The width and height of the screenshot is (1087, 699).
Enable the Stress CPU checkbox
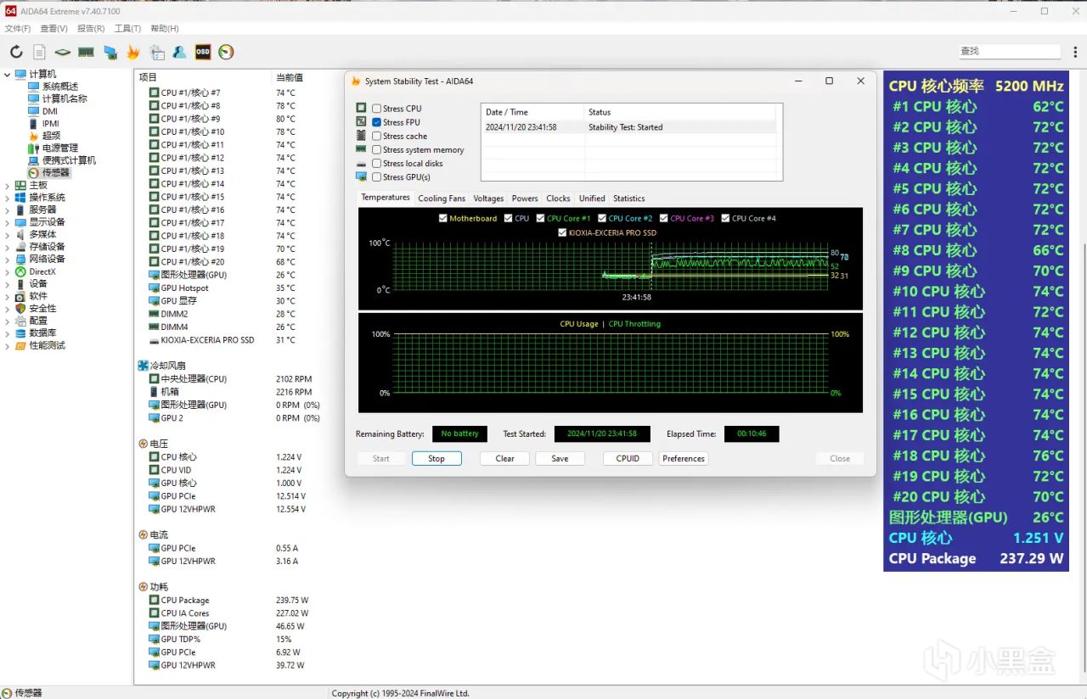pos(376,109)
